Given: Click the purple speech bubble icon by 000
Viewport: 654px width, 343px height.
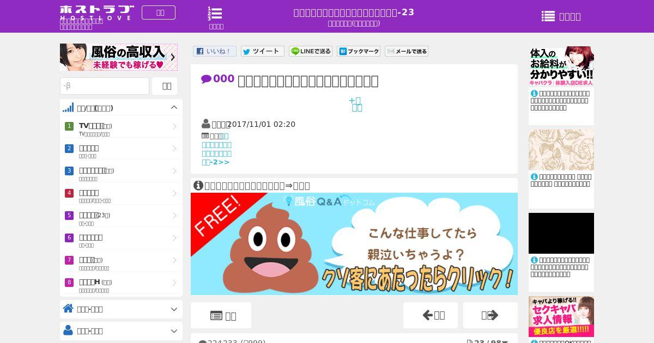Looking at the screenshot, I should click(x=206, y=79).
